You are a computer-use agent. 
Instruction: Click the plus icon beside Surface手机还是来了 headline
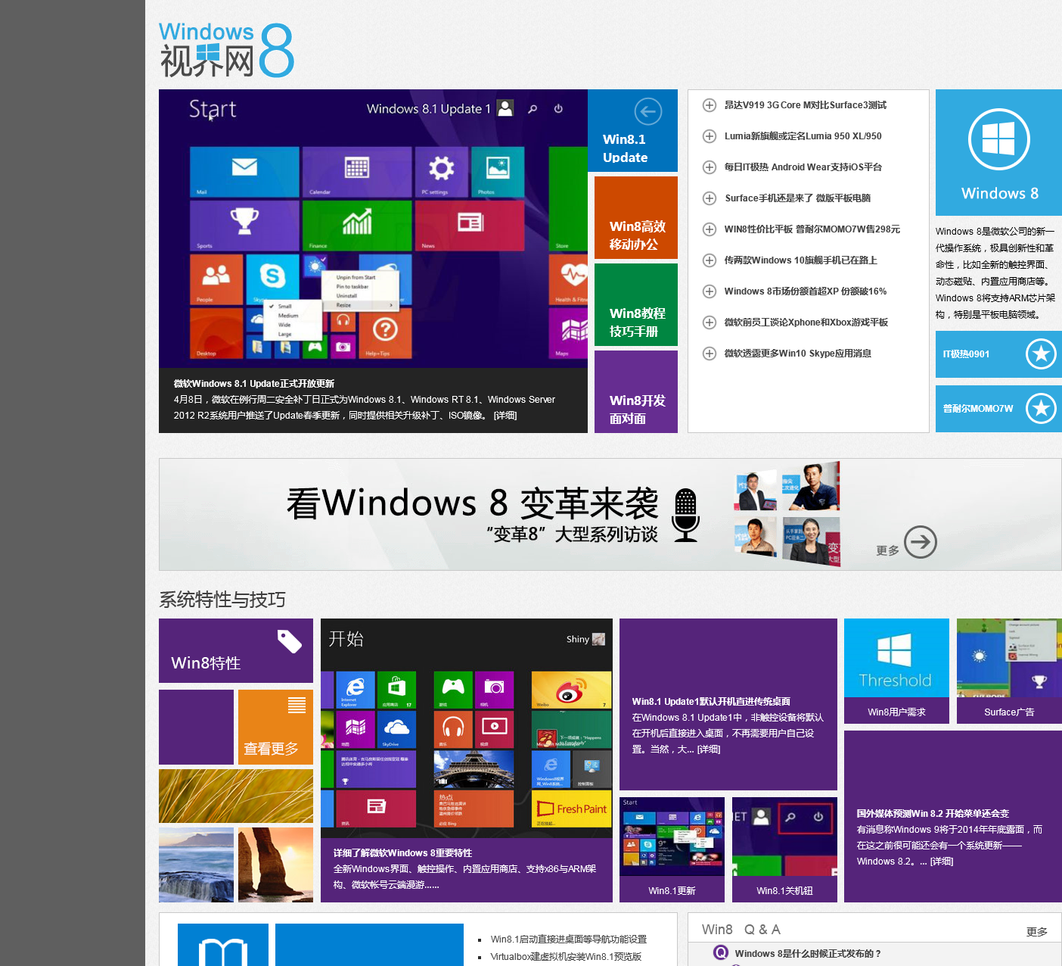[x=710, y=198]
